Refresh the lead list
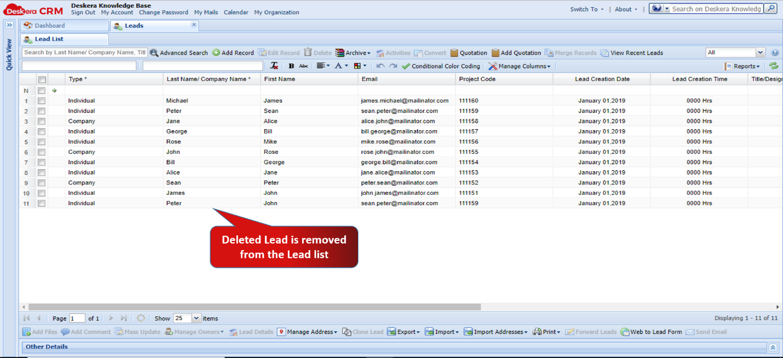783x358 pixels. coord(774,65)
